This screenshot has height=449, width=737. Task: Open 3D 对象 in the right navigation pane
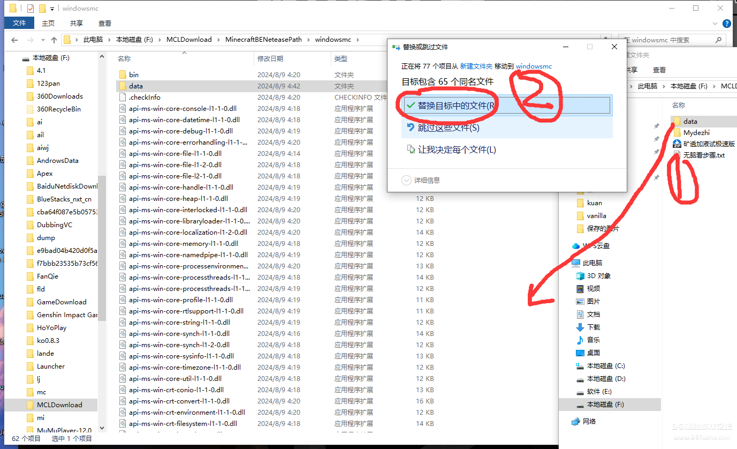coord(598,275)
